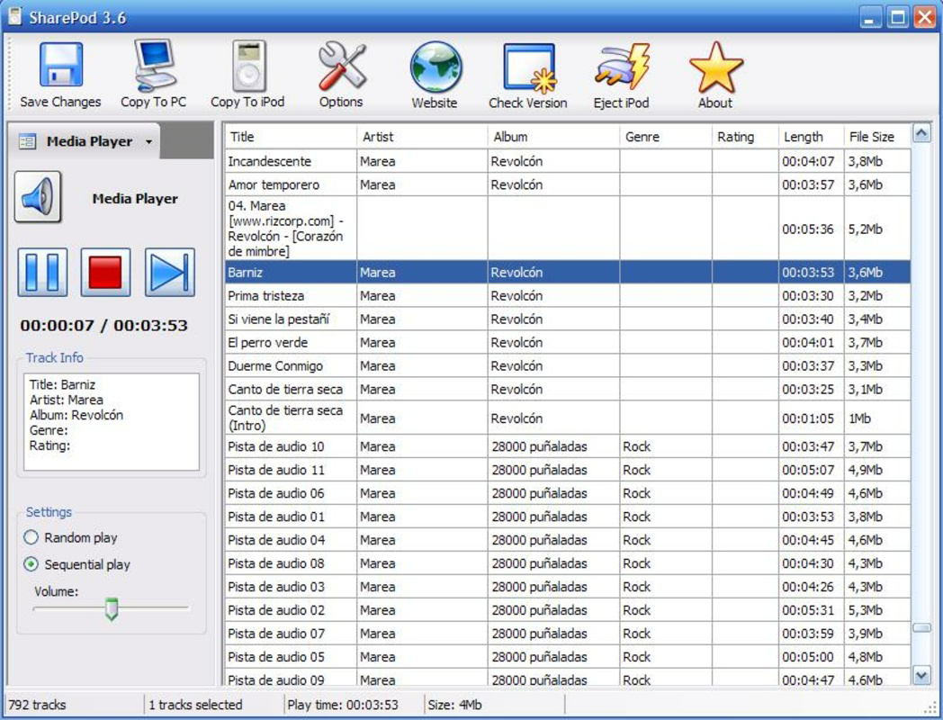Open Options via the toolbar icon
The image size is (943, 720).
coord(340,67)
